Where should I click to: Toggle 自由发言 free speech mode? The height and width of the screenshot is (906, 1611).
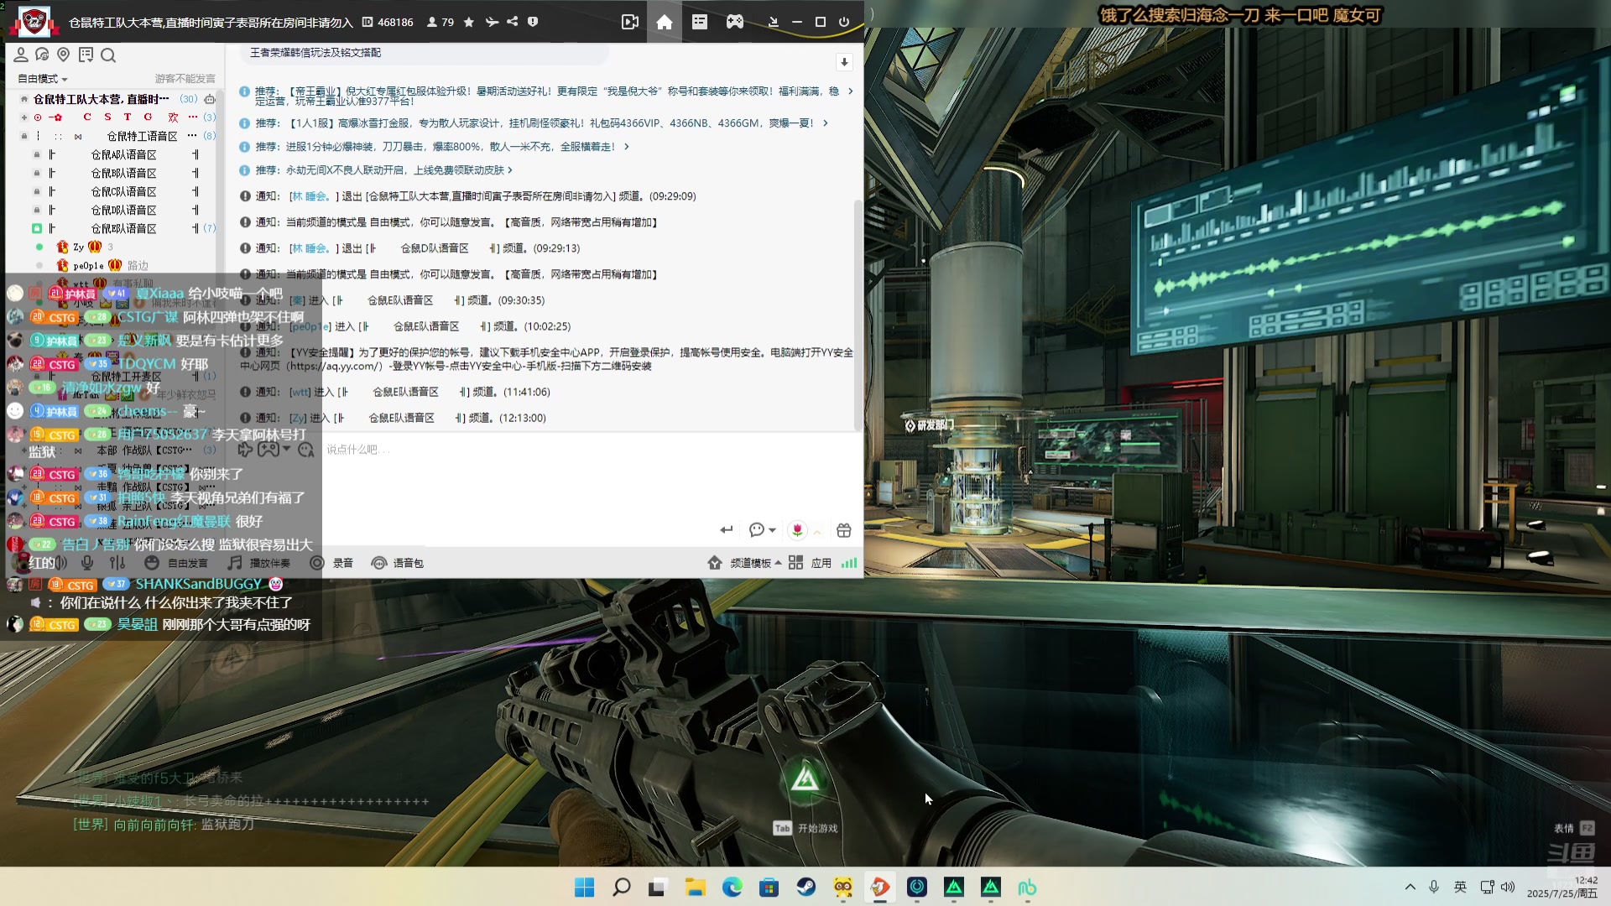click(176, 563)
